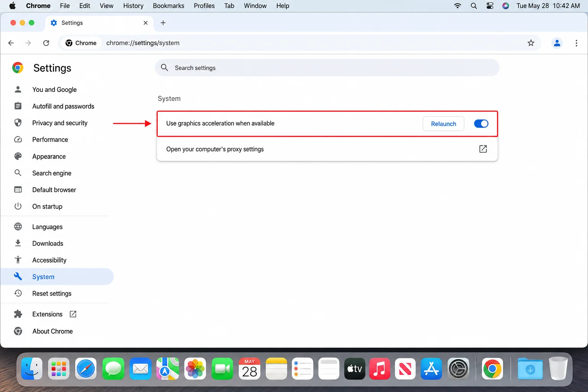Focus the Search settings field
588x392 pixels.
(x=327, y=68)
